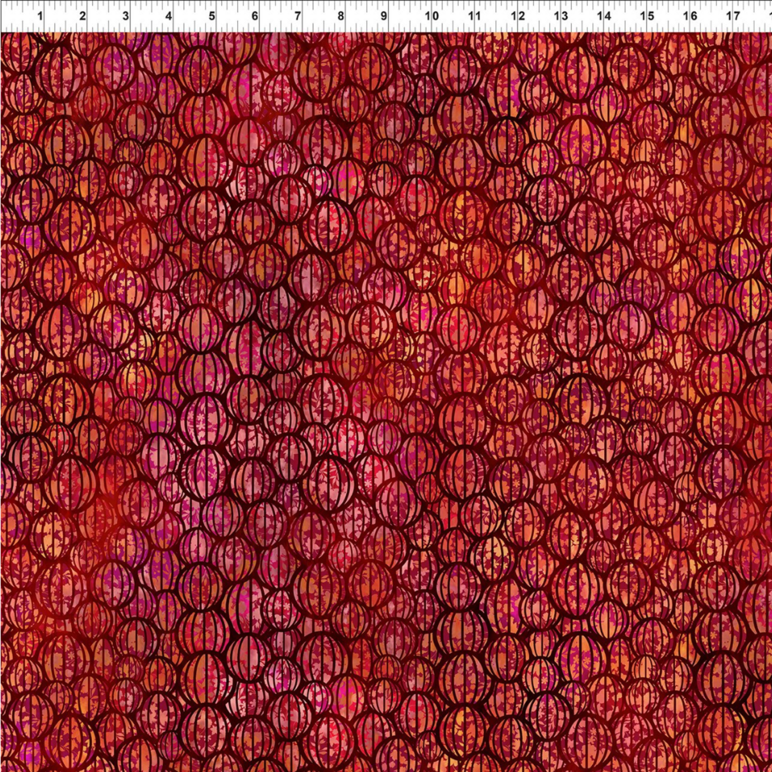Click the ruler number "5"
This screenshot has width=772, height=772.
coord(212,16)
